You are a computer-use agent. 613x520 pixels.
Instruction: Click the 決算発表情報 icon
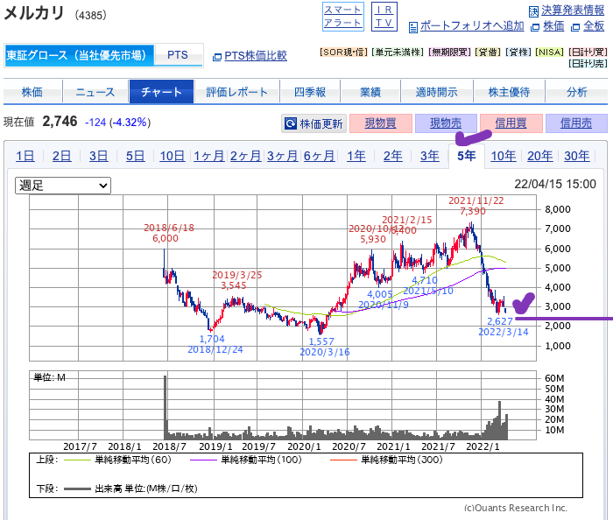tap(533, 11)
